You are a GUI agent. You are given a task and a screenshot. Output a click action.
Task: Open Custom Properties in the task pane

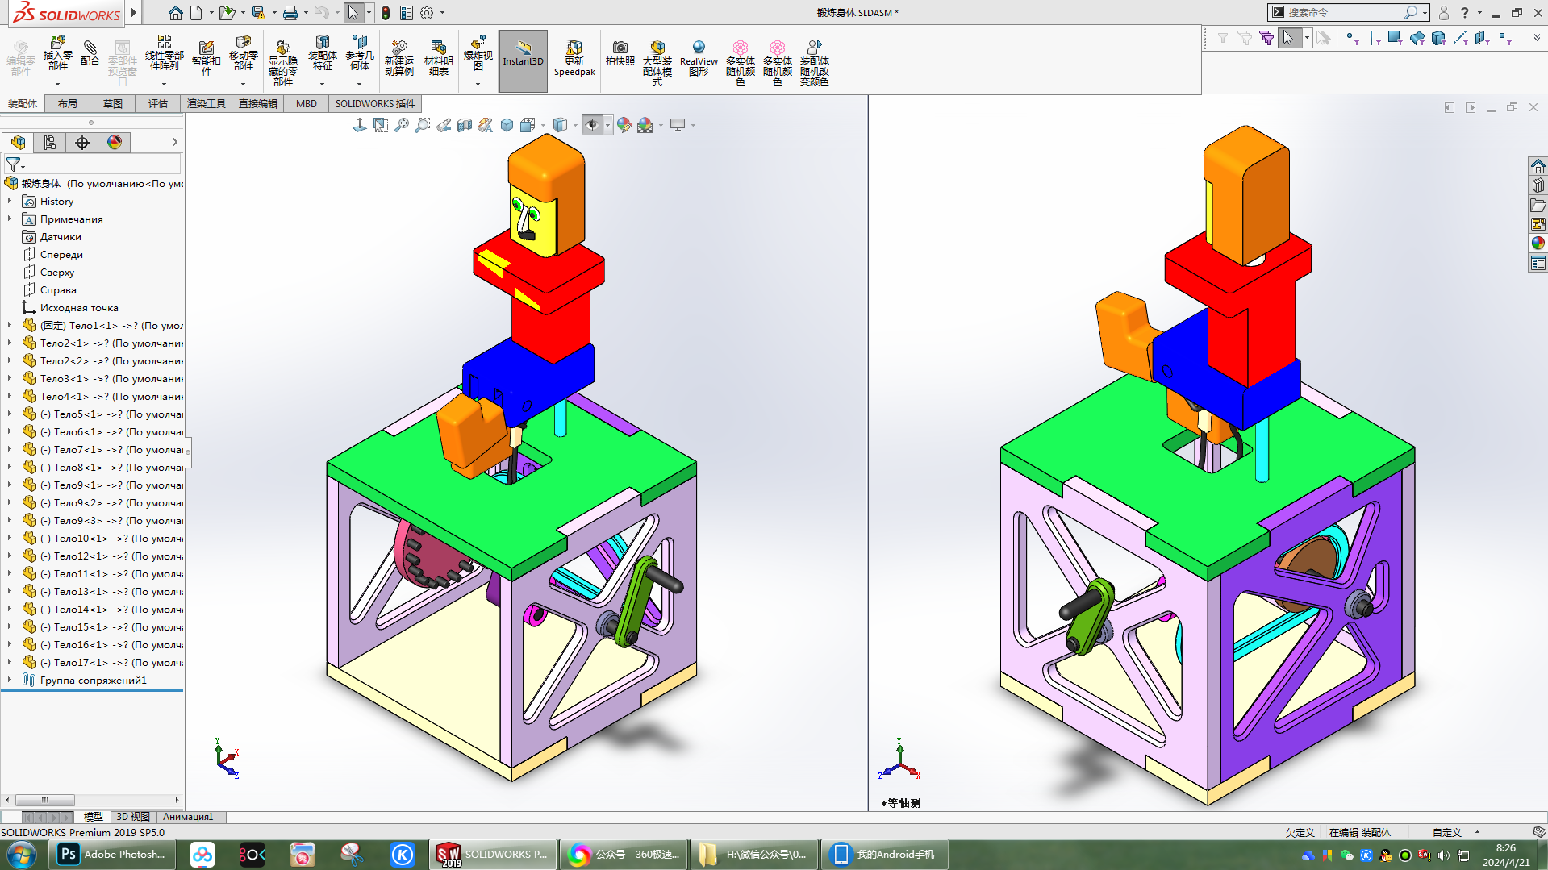(1538, 263)
